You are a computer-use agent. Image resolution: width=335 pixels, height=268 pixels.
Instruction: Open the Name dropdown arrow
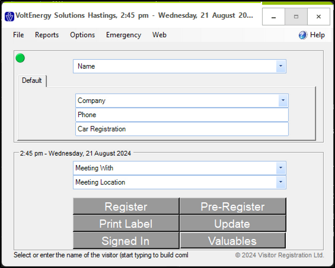click(x=280, y=66)
